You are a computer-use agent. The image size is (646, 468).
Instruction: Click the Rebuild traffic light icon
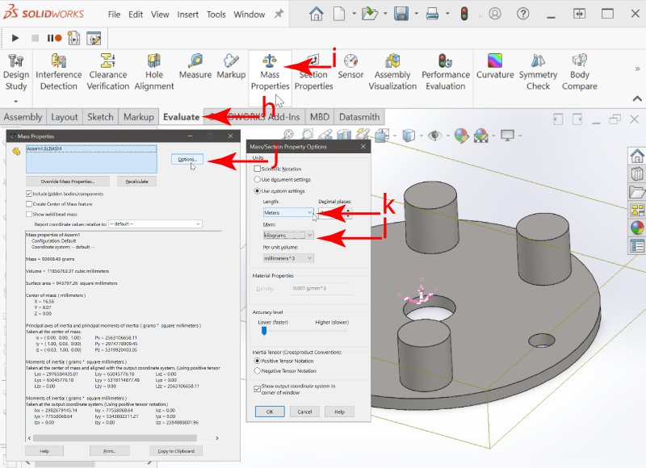pyautogui.click(x=464, y=14)
